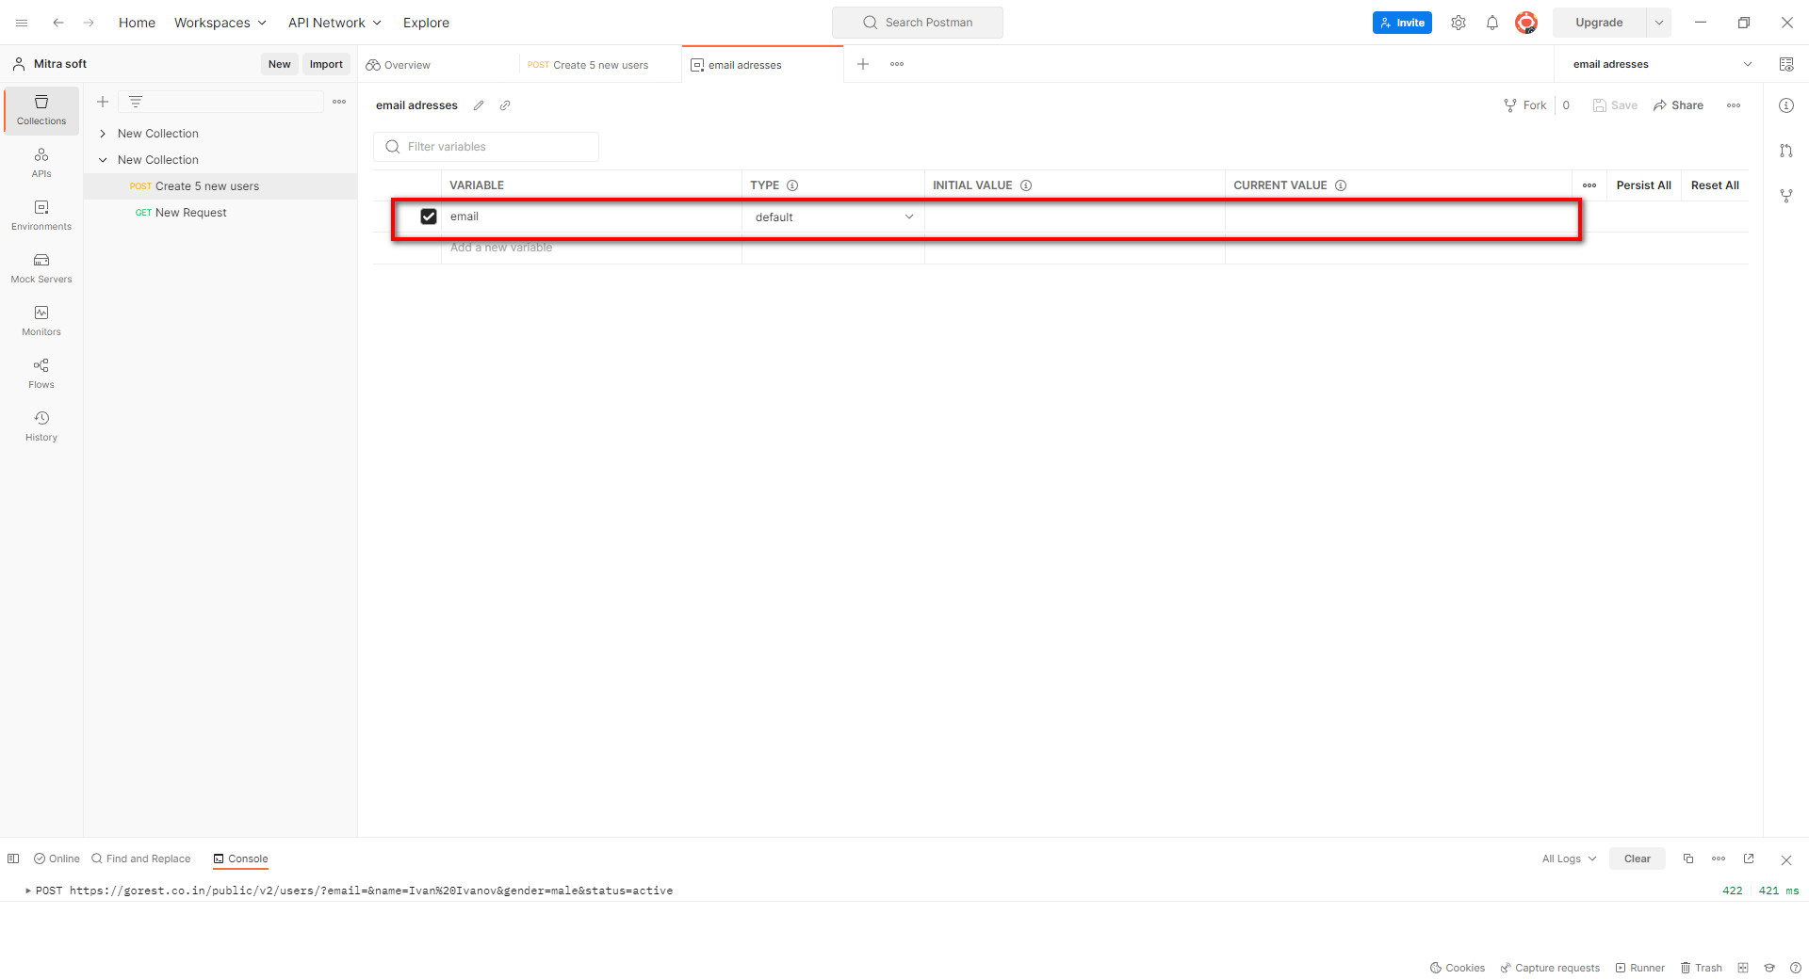The image size is (1809, 979).
Task: Open the type dropdown showing default
Action: 834,217
